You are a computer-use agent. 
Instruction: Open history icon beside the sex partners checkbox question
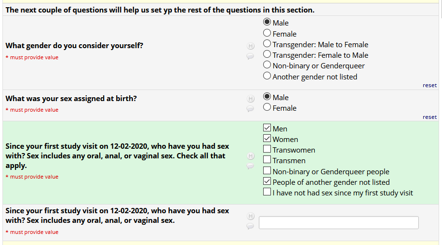(x=251, y=156)
